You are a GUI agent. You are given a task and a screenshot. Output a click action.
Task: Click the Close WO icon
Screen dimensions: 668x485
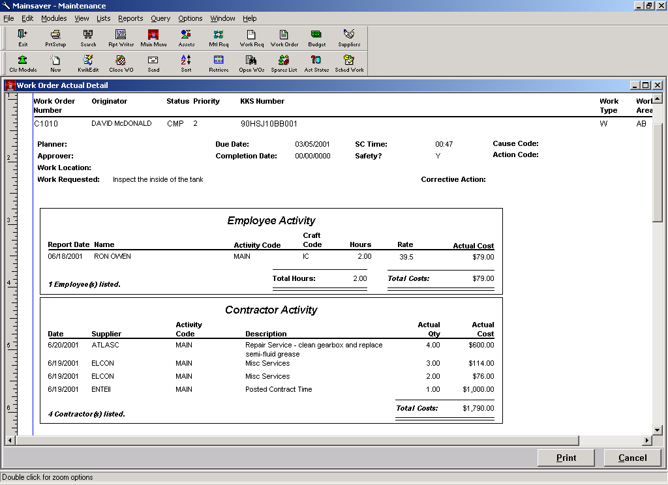[121, 63]
